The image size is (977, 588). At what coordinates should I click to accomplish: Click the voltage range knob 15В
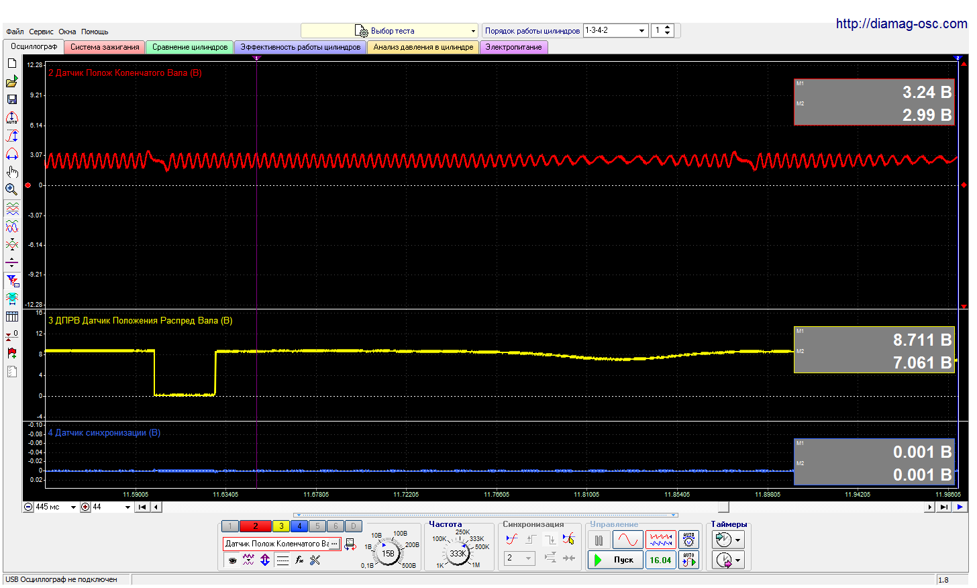388,554
